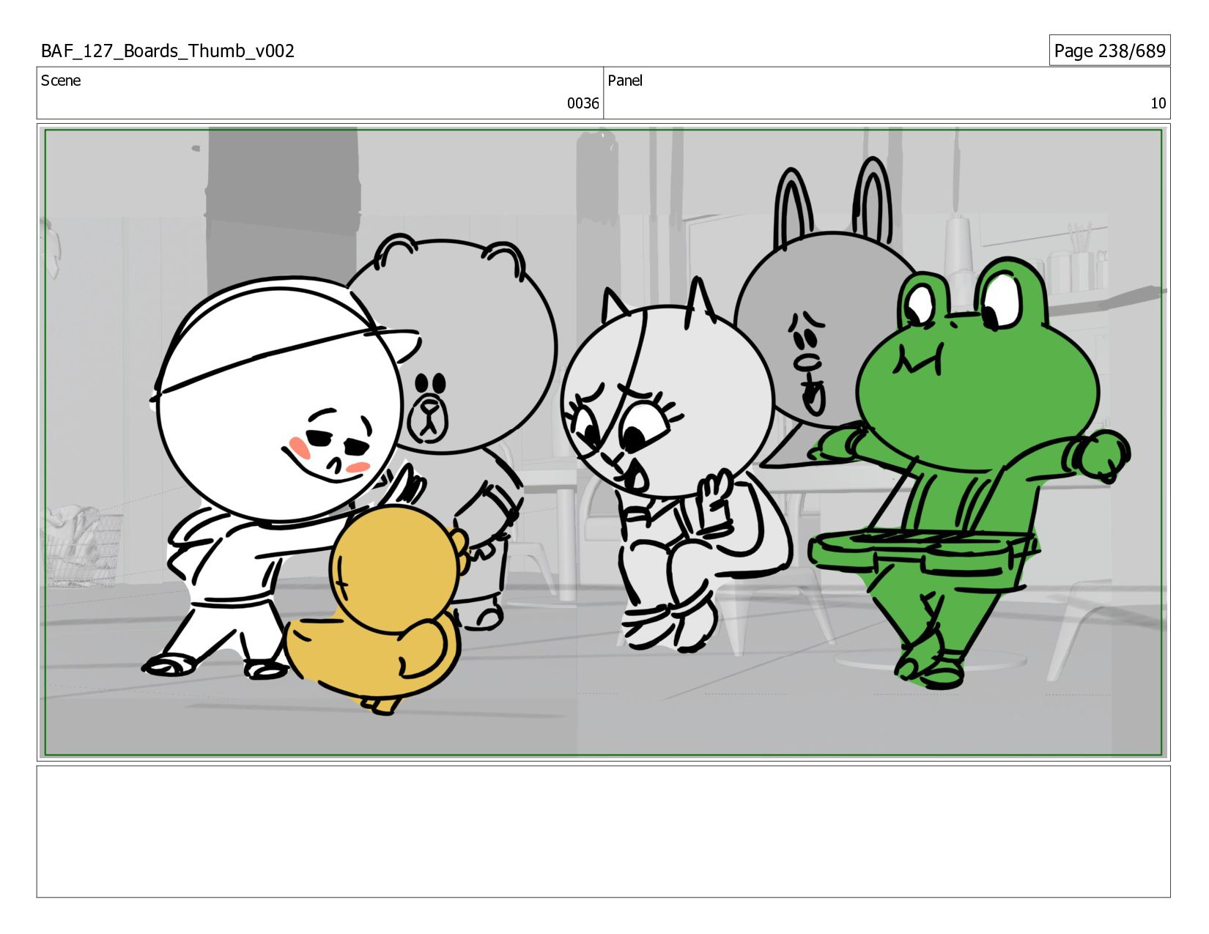Viewport: 1209px width, 934px height.
Task: Click the Page 238/689 box
Action: click(1109, 51)
